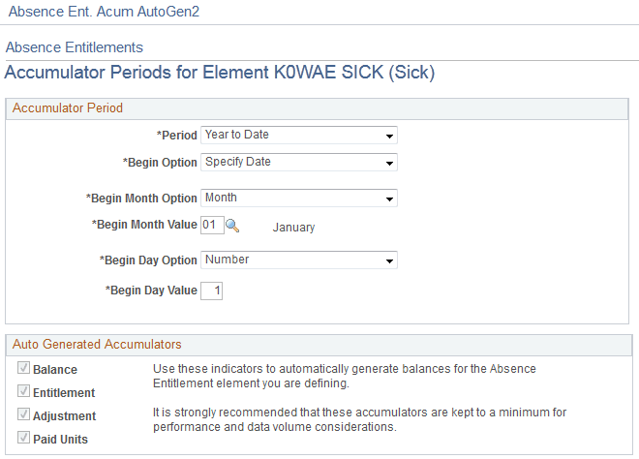Toggle the Entitlement checkbox

(23, 392)
